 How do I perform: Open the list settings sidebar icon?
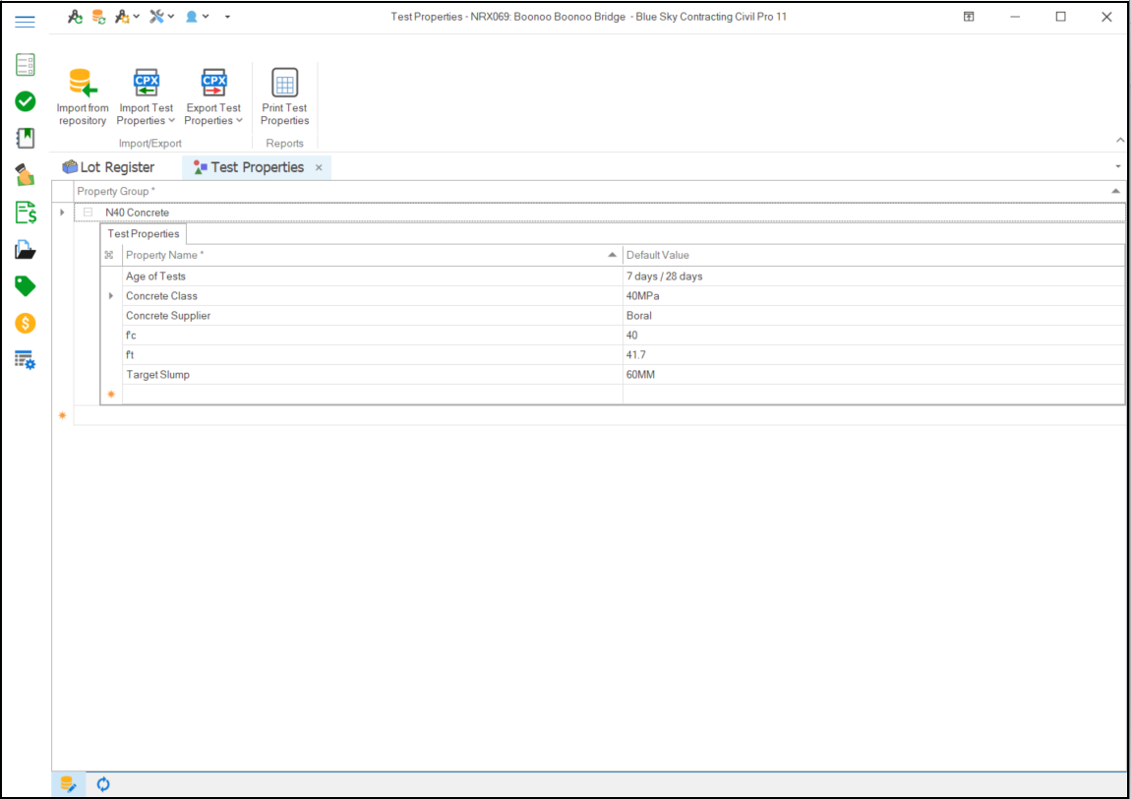coord(26,360)
